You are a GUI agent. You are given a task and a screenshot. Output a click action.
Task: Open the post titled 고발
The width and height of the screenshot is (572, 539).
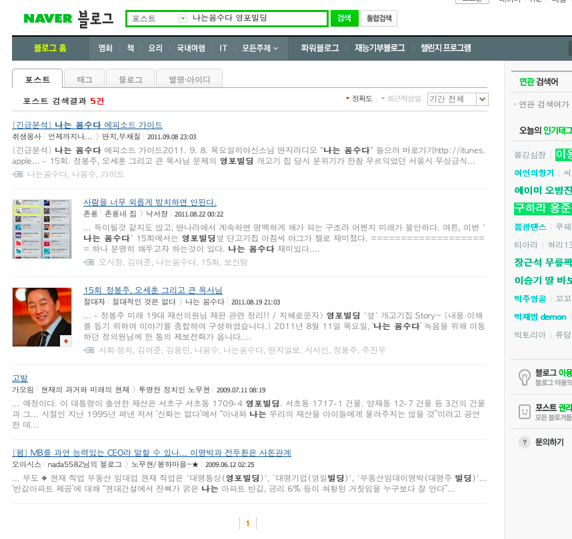20,378
